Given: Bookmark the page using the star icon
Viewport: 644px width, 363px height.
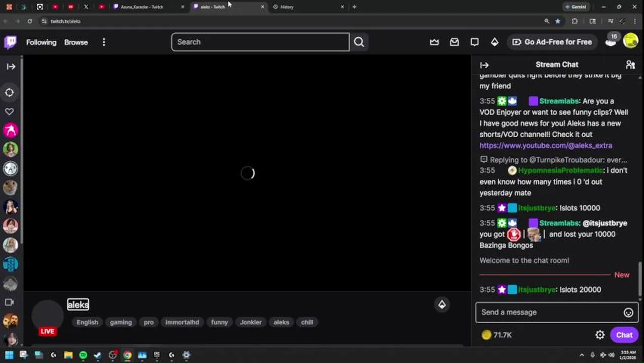Looking at the screenshot, I should [x=557, y=21].
